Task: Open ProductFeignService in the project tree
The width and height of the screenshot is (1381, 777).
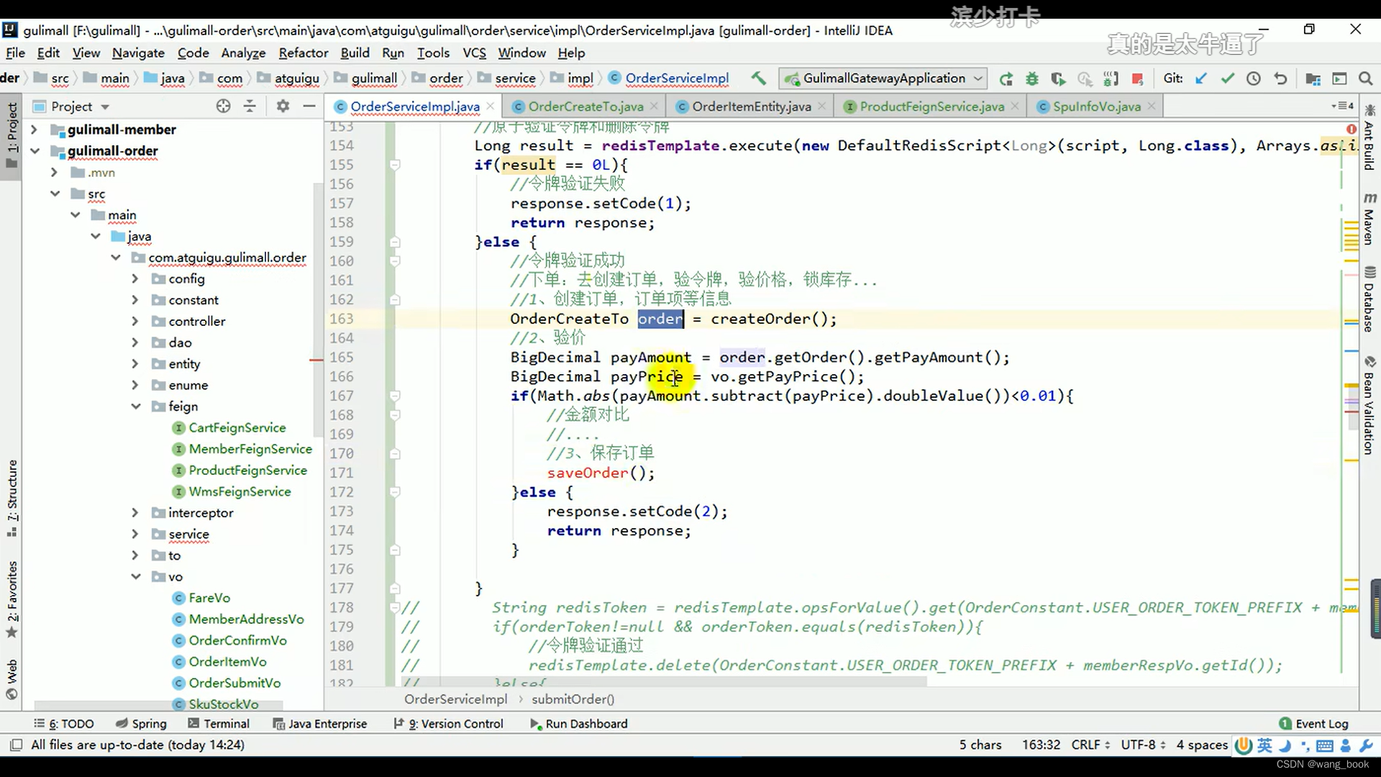Action: (247, 471)
